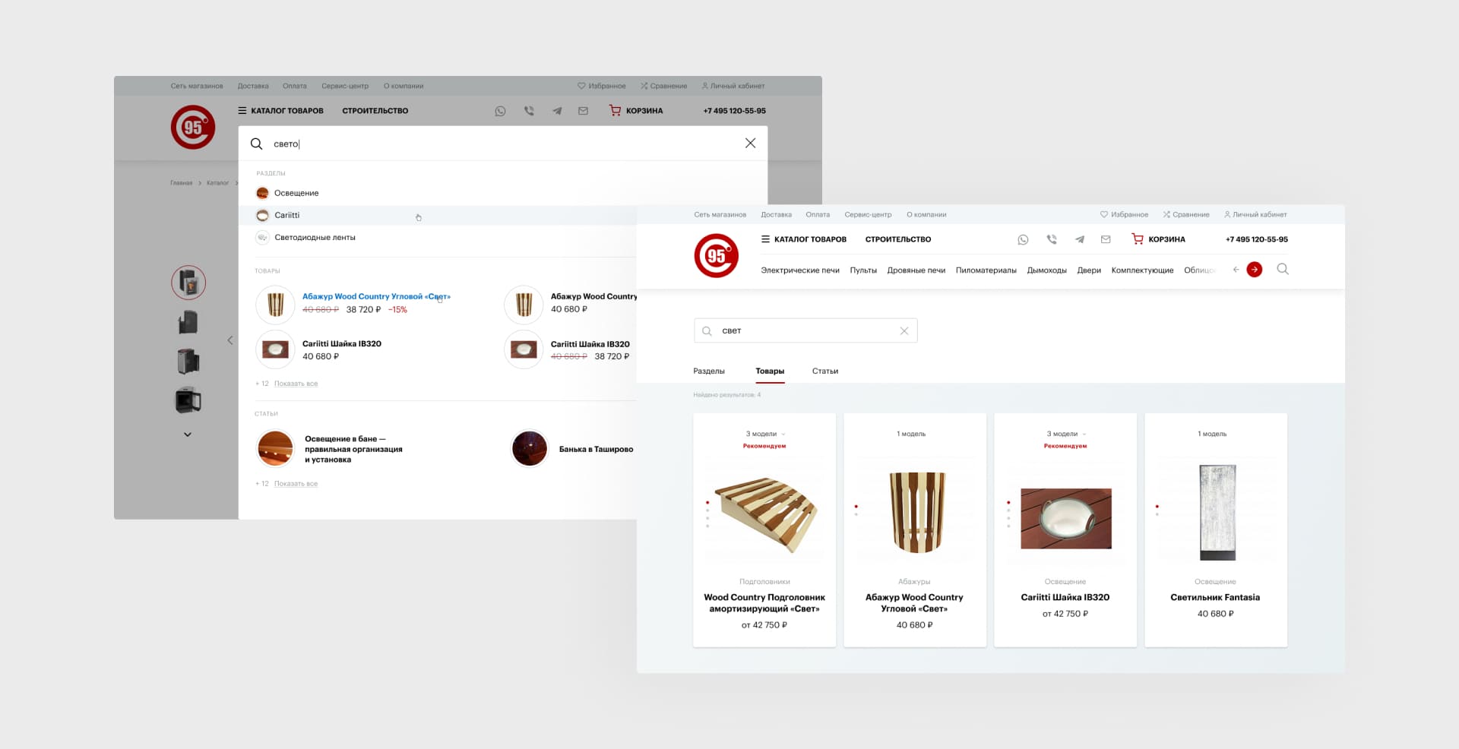Viewport: 1459px width, 749px height.
Task: Clear the «свет» search field with X
Action: click(904, 331)
